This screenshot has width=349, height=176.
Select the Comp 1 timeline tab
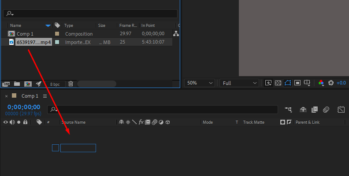coord(30,96)
